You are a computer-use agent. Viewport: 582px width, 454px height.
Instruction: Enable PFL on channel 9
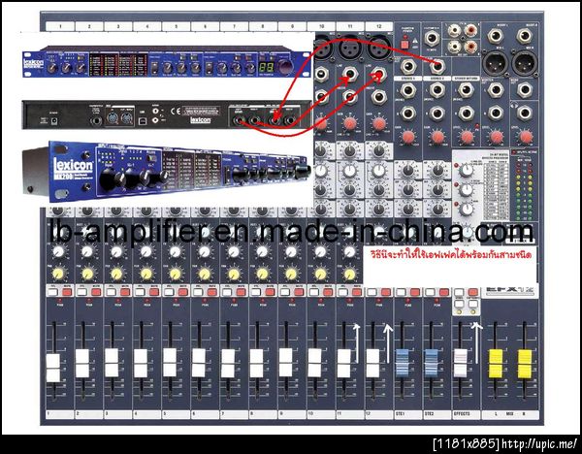coord(285,292)
